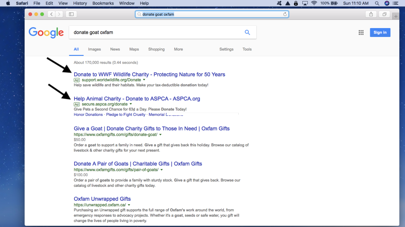405x227 pixels.
Task: Expand the ASPCA ad URL dropdown arrow
Action: 131,104
